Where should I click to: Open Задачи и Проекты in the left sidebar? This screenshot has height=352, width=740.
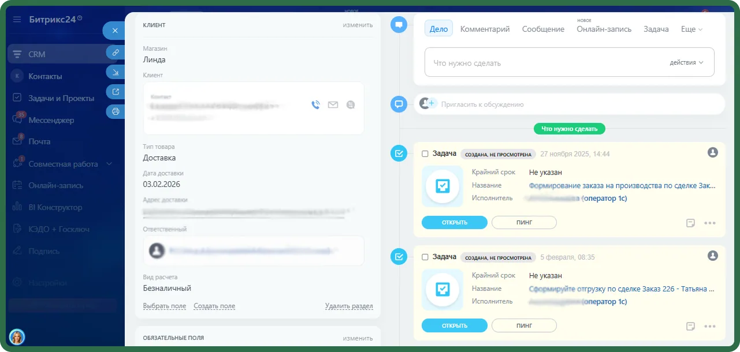pos(61,98)
